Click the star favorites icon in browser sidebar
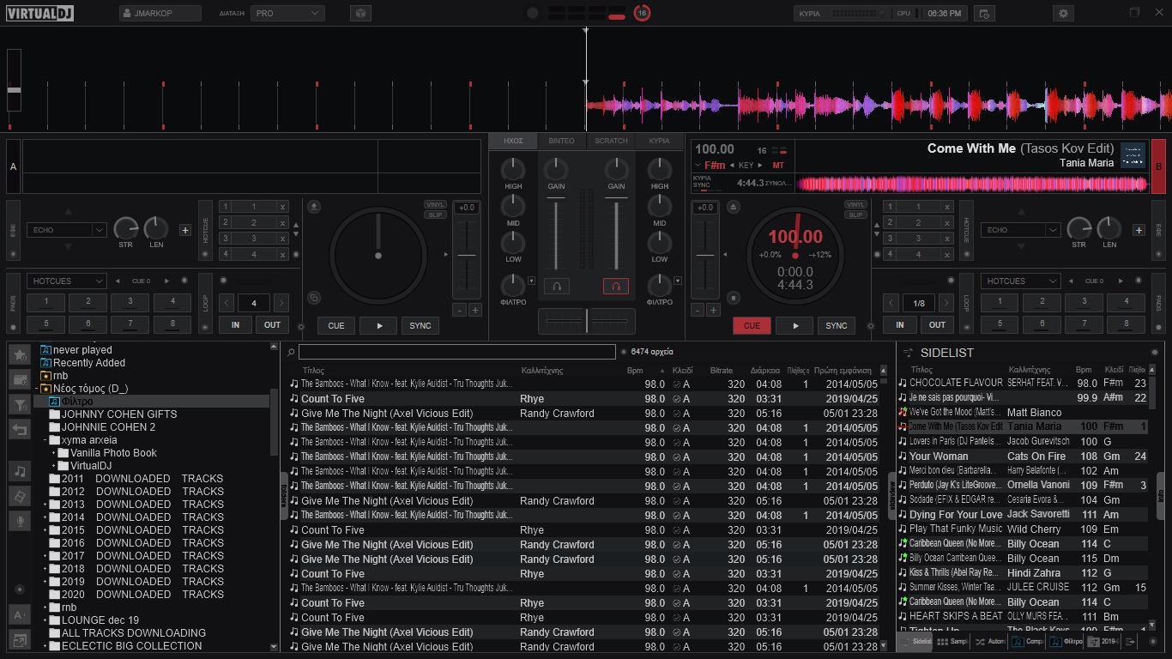 20,354
